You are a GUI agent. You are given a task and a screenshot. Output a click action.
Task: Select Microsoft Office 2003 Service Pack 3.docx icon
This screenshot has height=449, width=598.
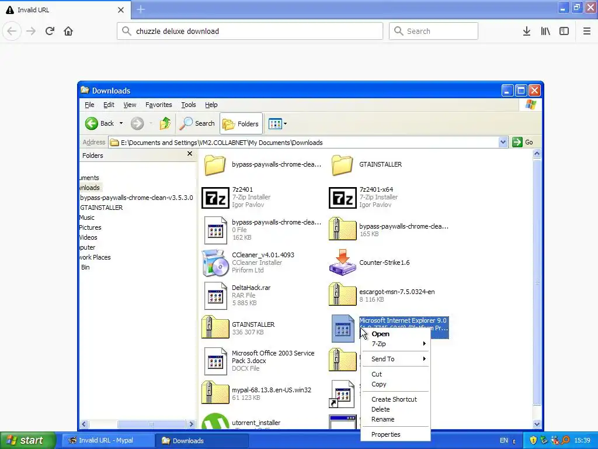pos(215,361)
